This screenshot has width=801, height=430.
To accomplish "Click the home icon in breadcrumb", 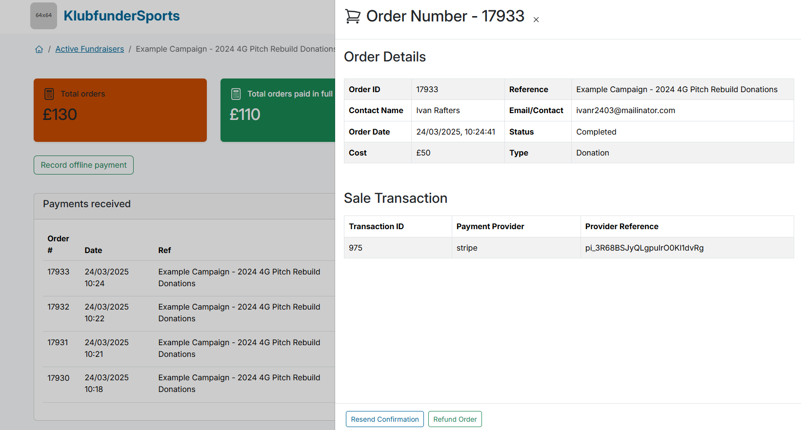I will [39, 49].
